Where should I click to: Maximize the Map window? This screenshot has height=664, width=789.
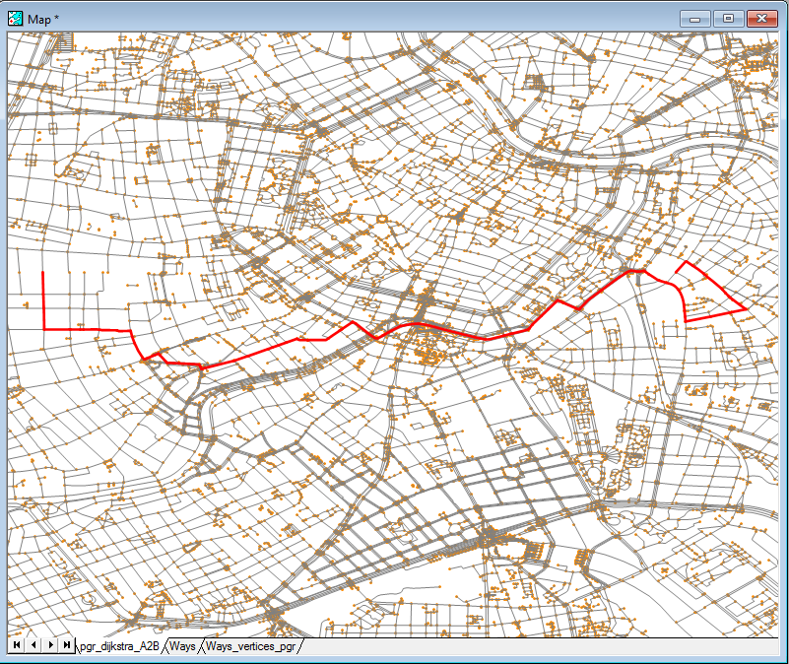click(x=728, y=19)
